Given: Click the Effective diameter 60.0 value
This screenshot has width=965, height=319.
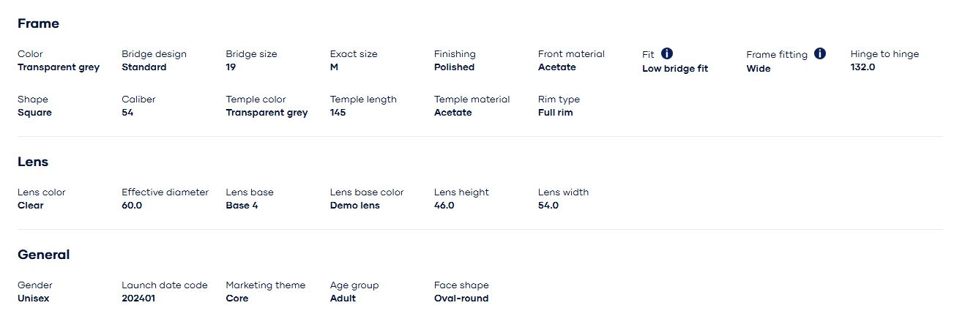Looking at the screenshot, I should coord(132,206).
